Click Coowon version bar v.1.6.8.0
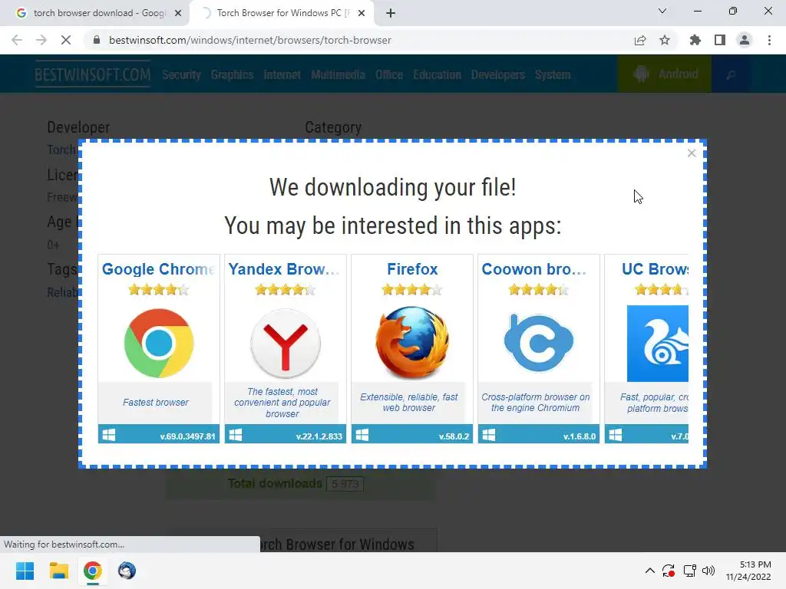The height and width of the screenshot is (589, 786). (538, 434)
